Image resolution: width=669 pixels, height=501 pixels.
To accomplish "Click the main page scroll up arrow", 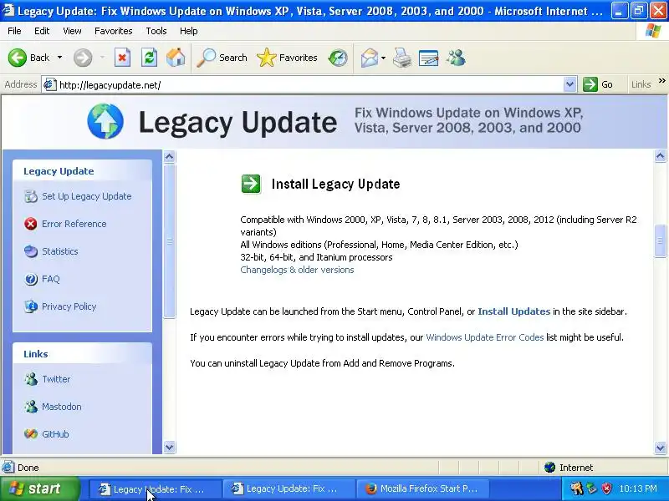I will [x=660, y=156].
